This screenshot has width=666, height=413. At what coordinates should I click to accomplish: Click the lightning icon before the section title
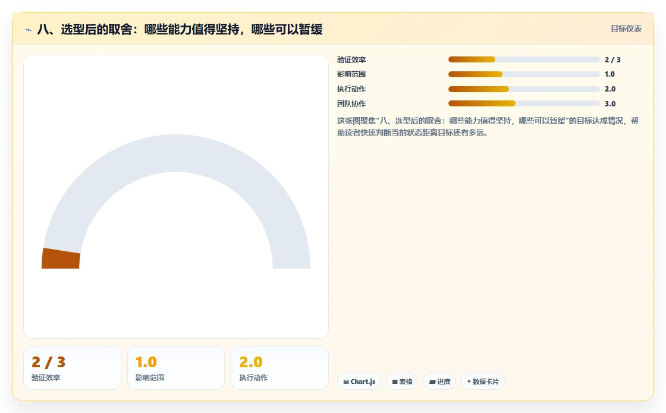coord(29,30)
